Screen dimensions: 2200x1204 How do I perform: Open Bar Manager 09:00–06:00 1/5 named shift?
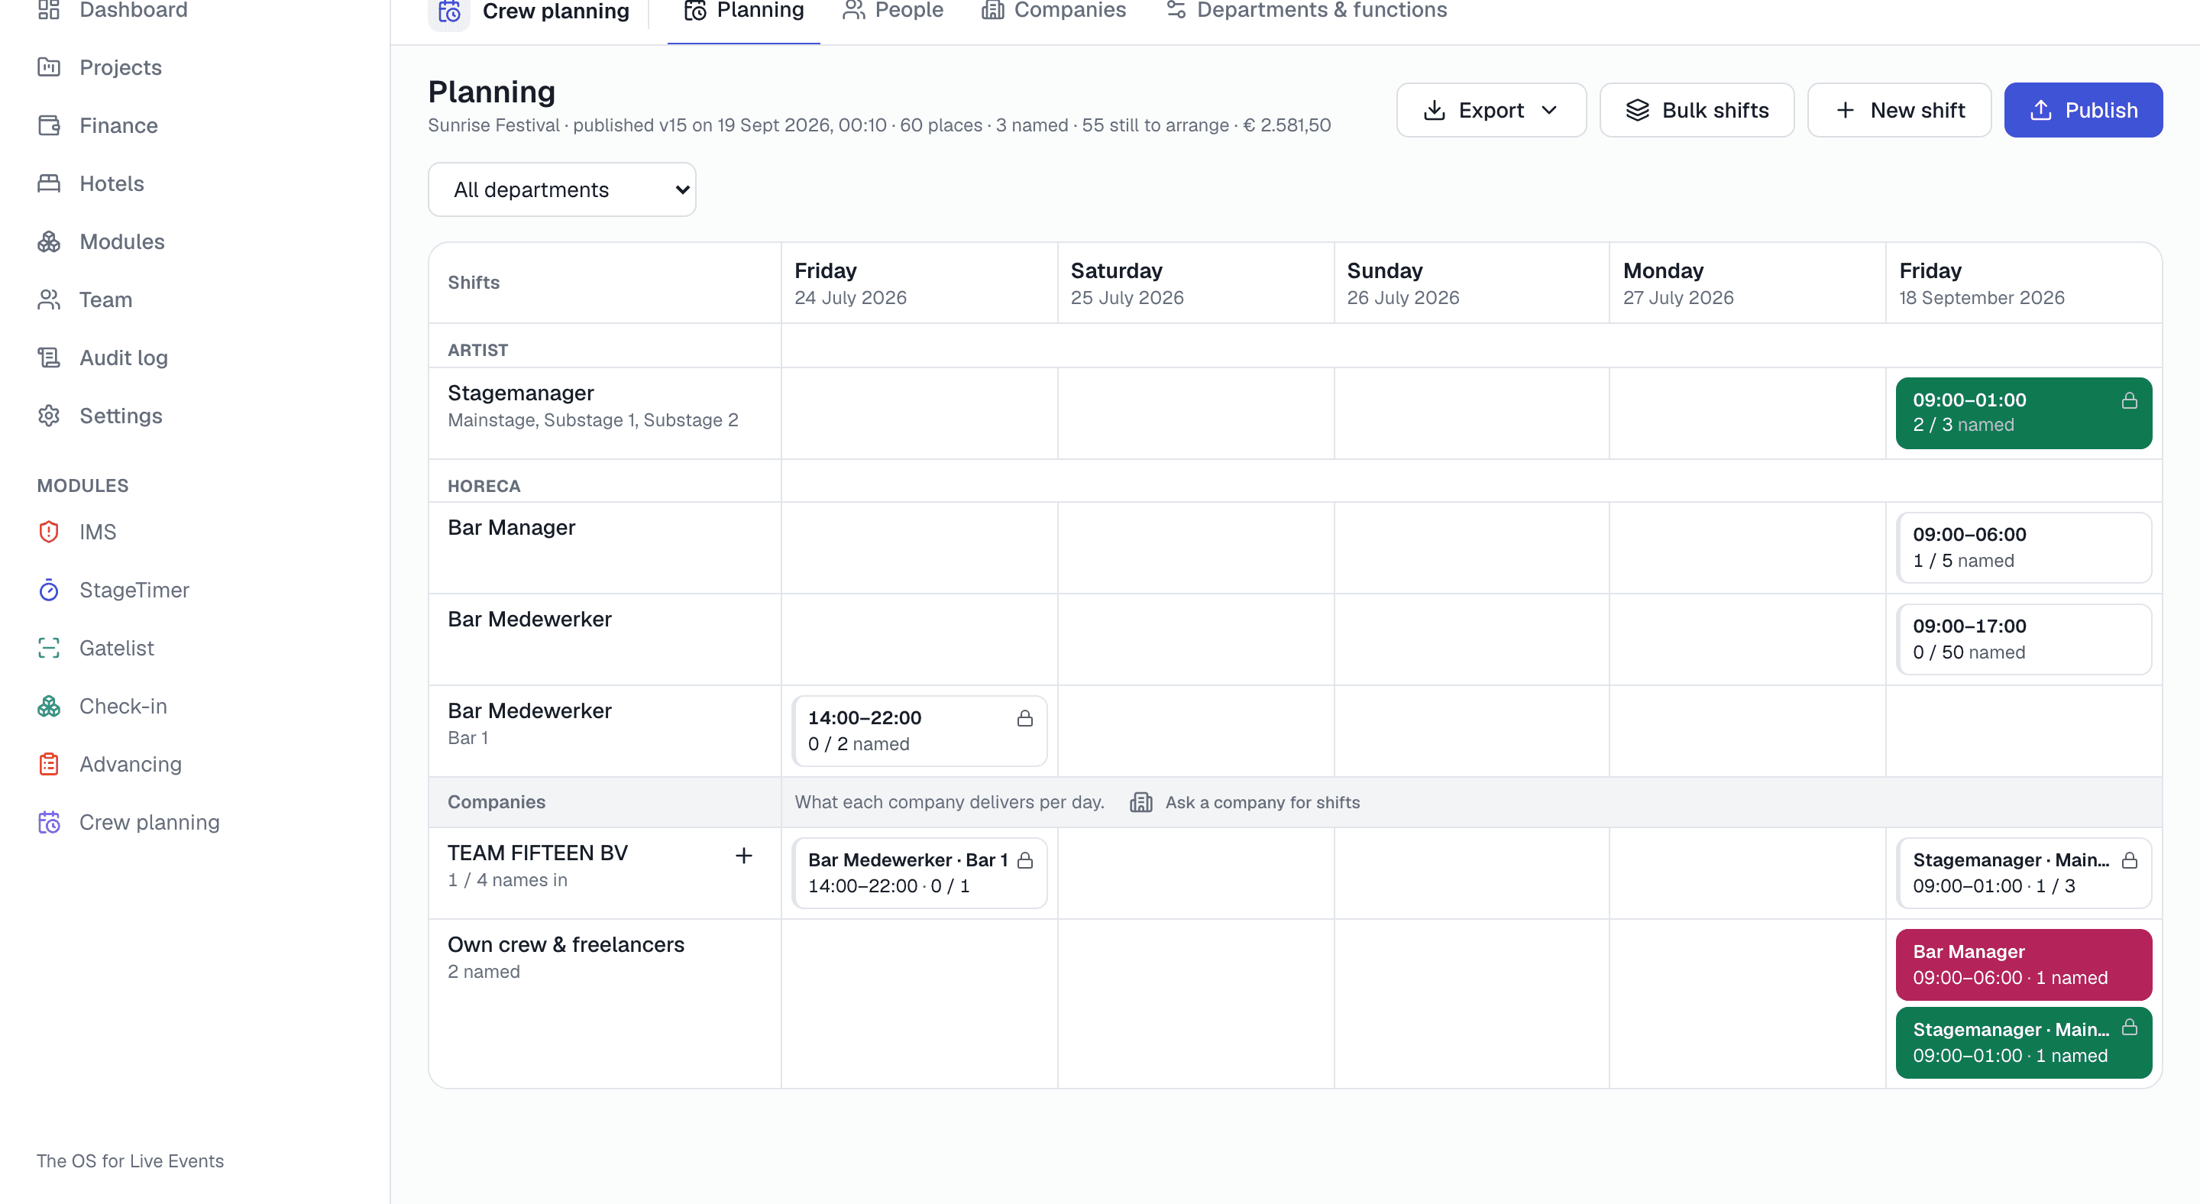pyautogui.click(x=2024, y=547)
